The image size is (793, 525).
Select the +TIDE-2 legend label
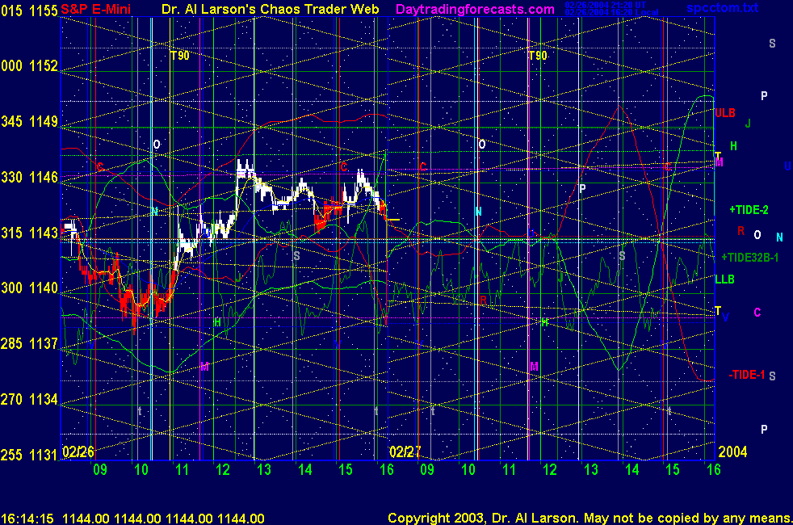pos(749,210)
